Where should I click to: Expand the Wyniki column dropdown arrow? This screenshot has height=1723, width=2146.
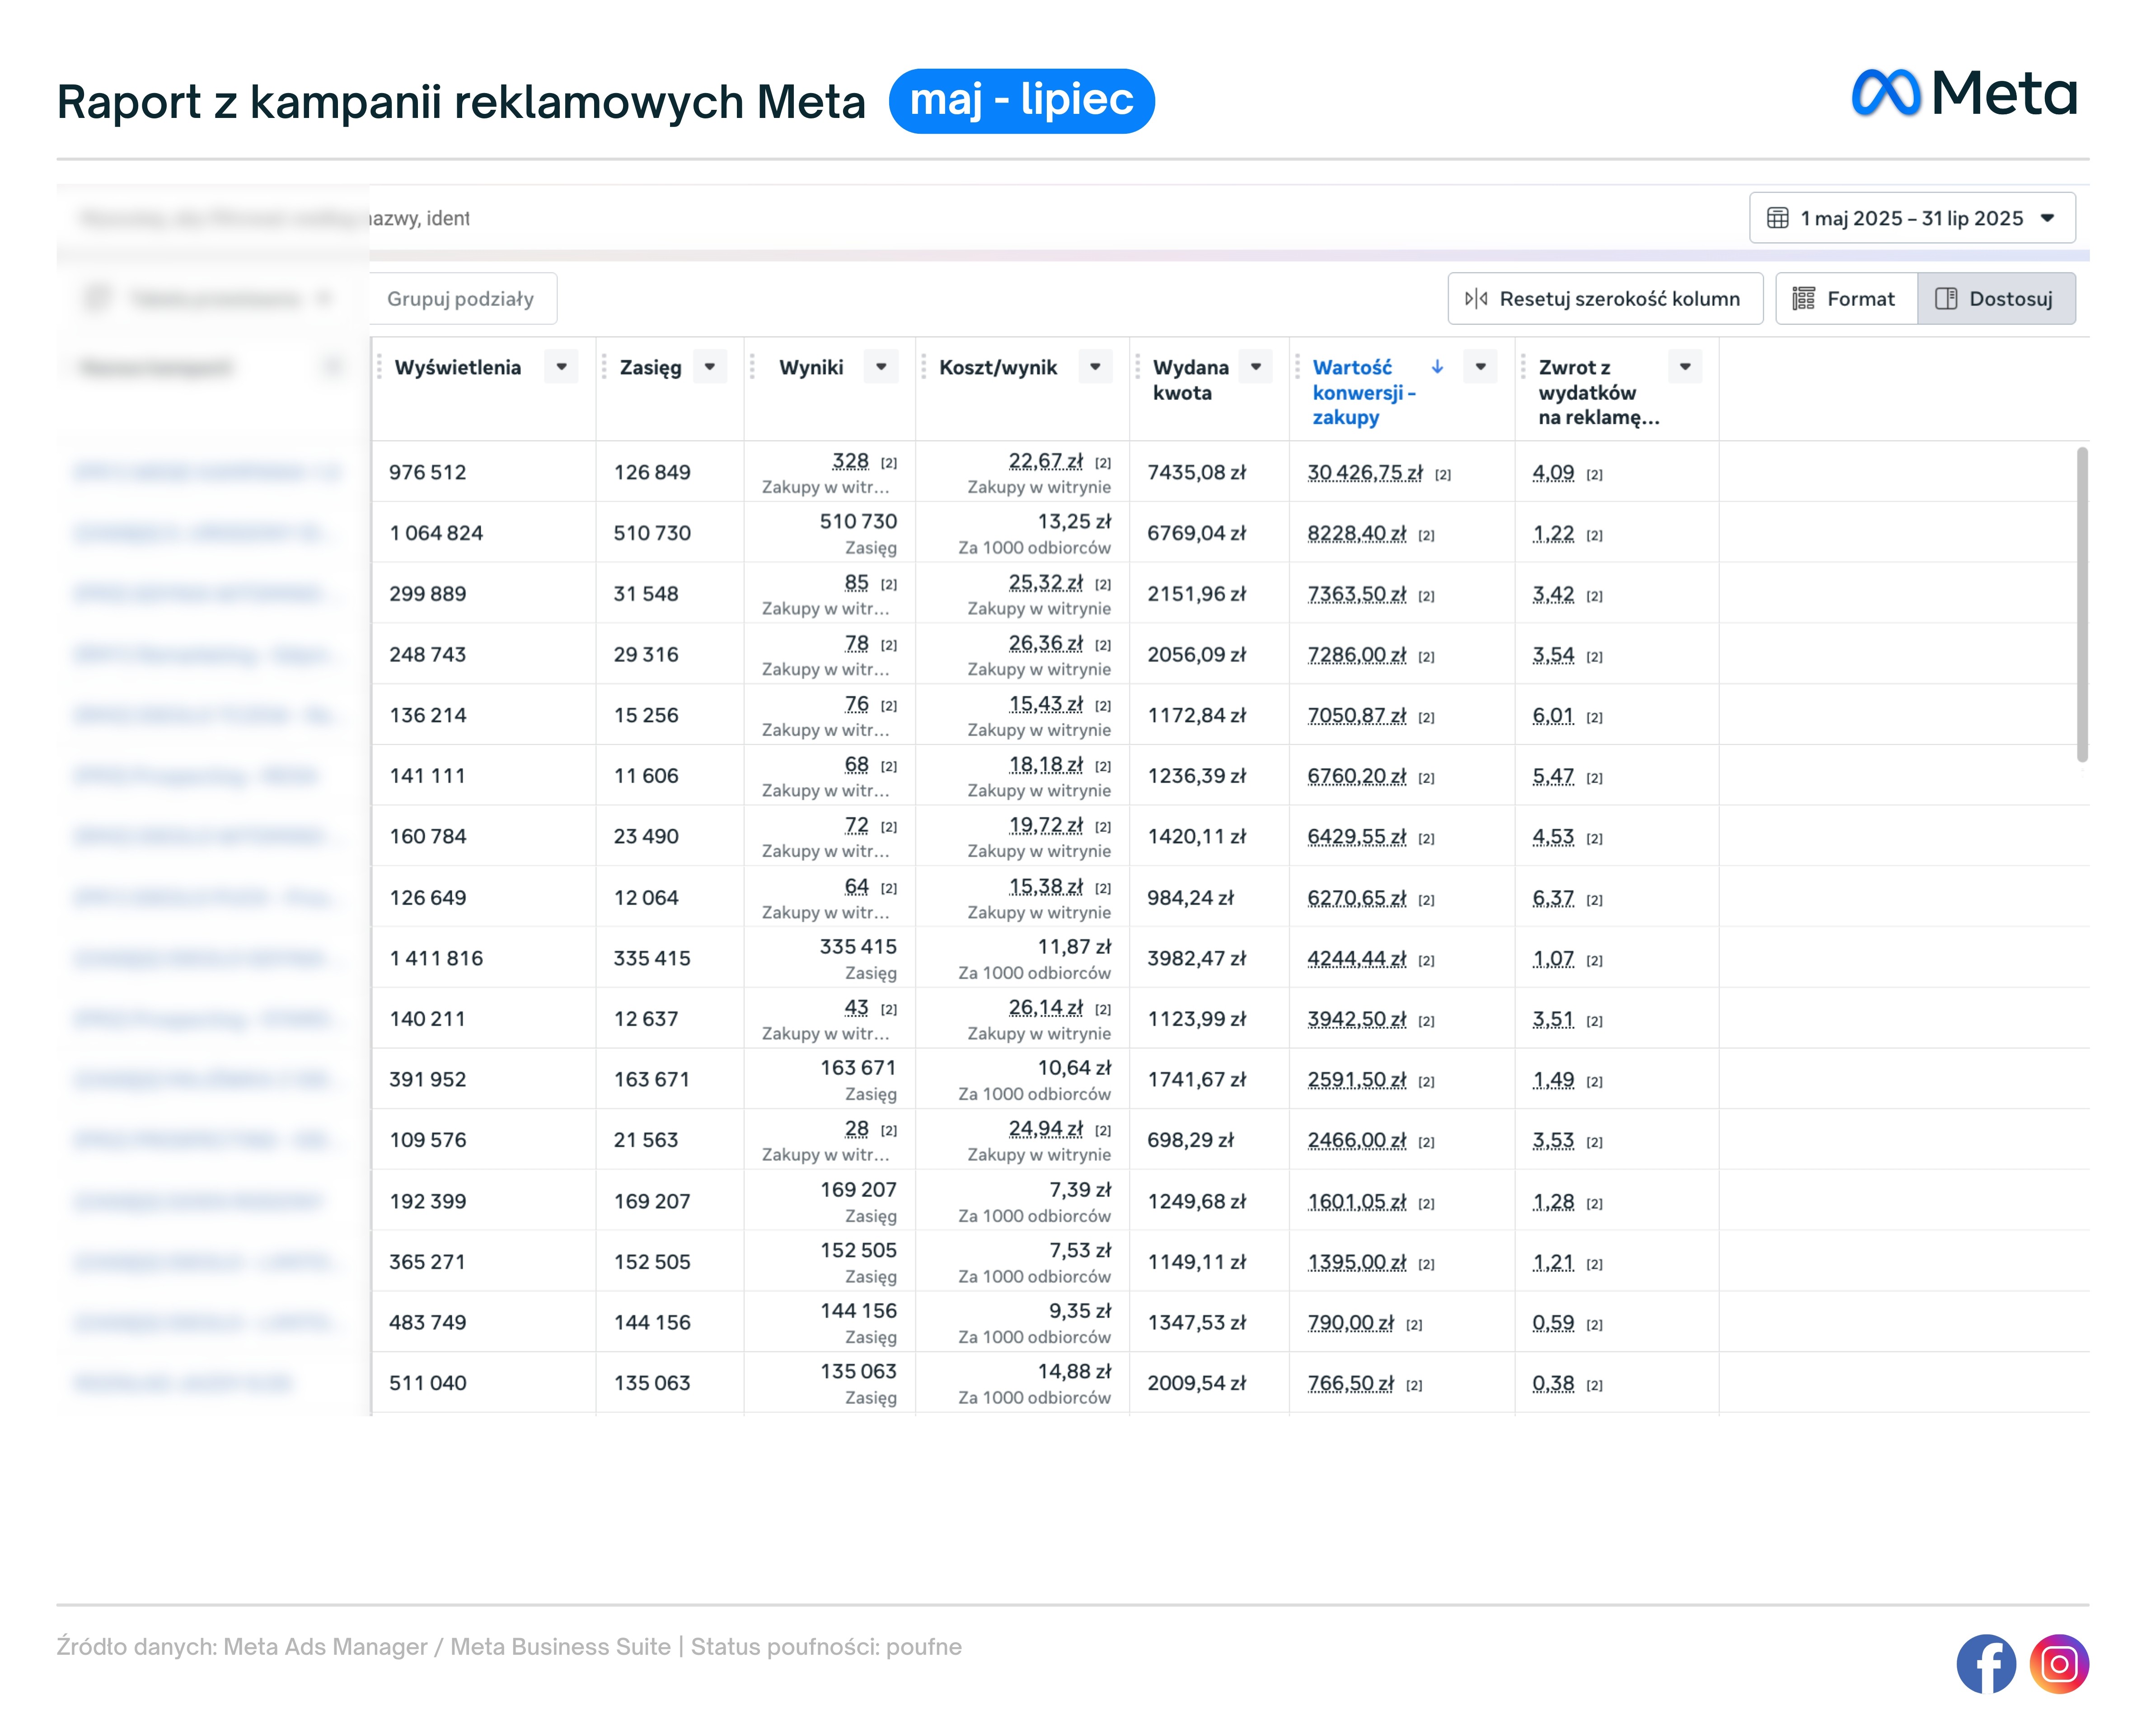pyautogui.click(x=881, y=367)
